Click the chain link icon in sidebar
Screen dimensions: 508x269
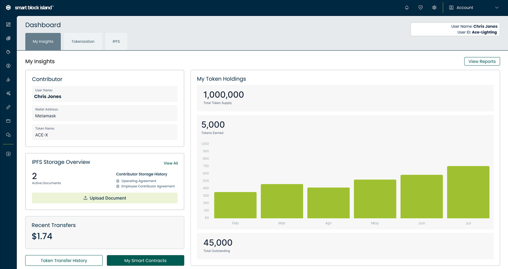coord(8,107)
